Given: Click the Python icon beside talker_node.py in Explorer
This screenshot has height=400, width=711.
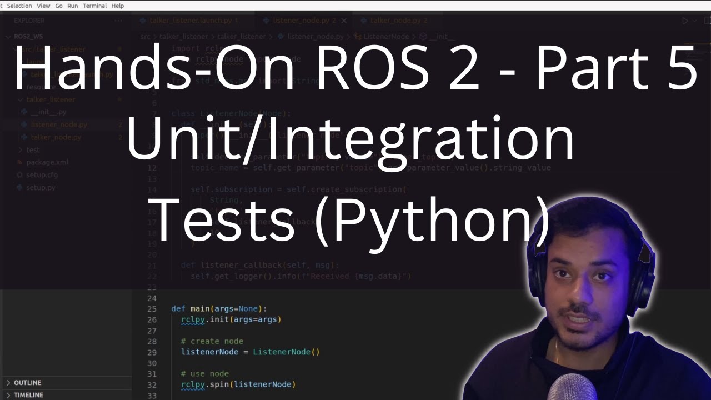Looking at the screenshot, I should coord(24,137).
